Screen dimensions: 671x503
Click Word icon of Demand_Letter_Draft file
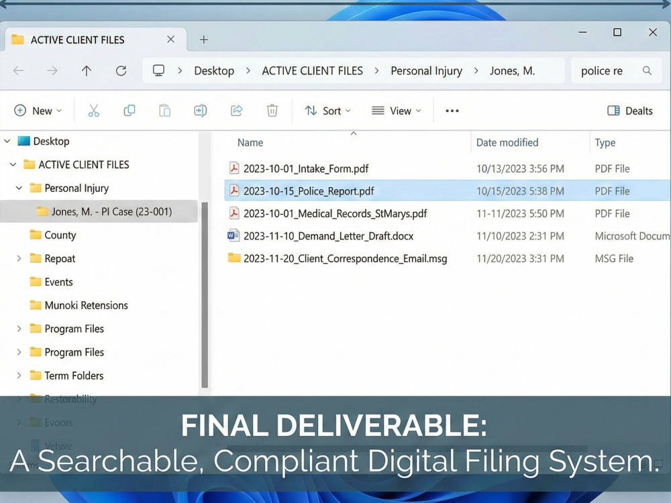click(234, 235)
